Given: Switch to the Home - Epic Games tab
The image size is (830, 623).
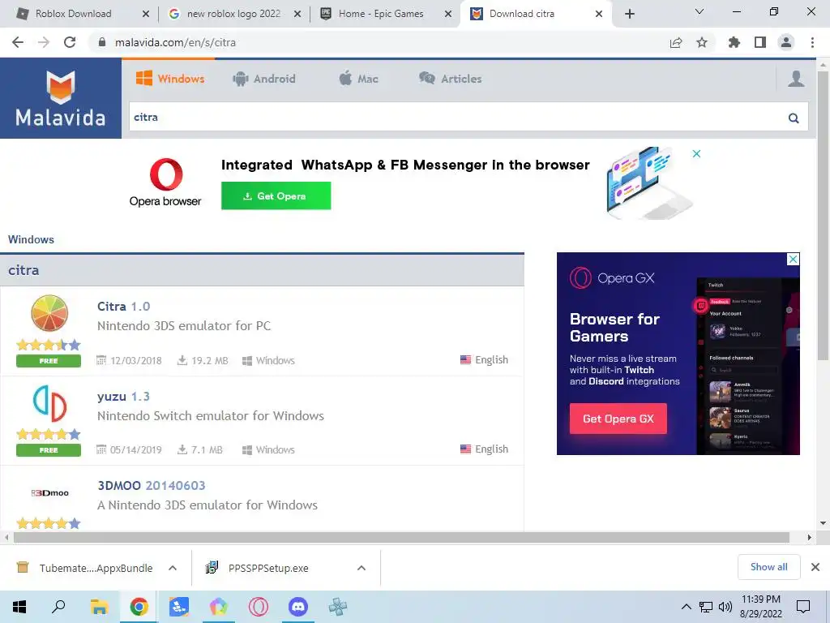Looking at the screenshot, I should point(381,14).
